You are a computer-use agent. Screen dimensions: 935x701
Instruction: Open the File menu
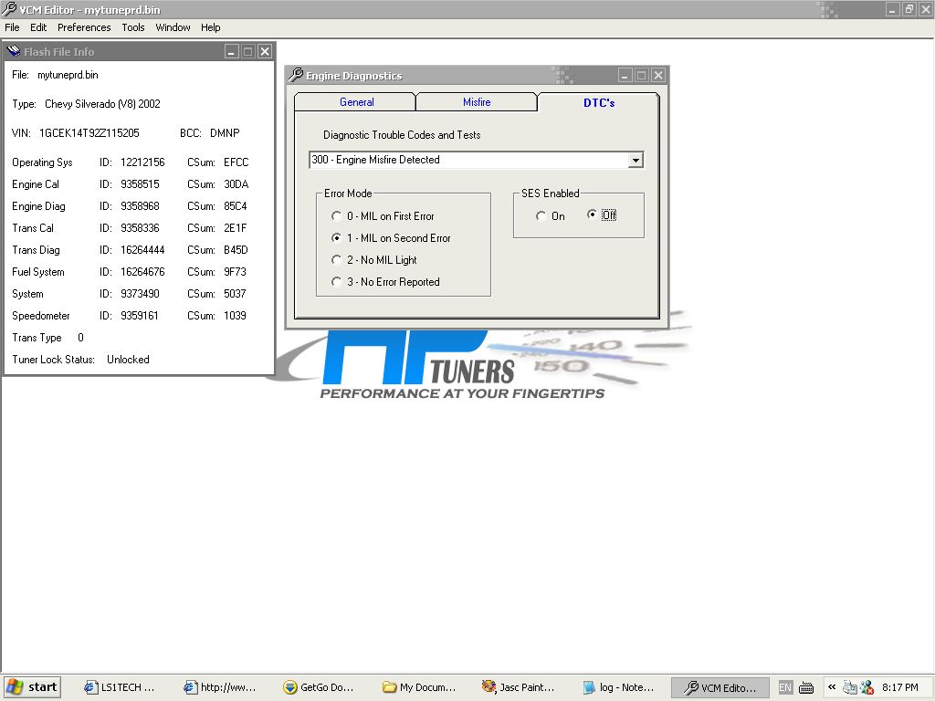(12, 27)
